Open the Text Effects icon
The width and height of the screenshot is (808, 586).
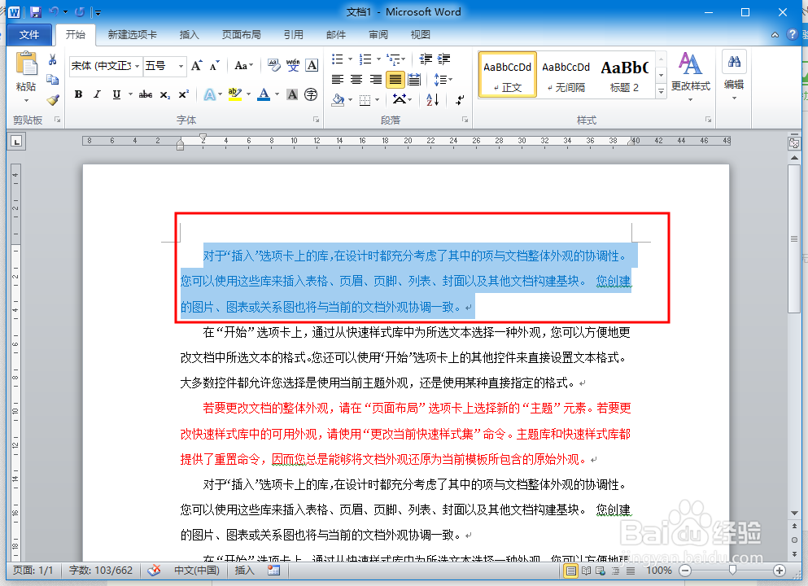tap(208, 94)
